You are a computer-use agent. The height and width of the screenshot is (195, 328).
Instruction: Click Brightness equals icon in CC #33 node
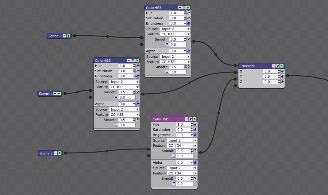click(x=116, y=97)
